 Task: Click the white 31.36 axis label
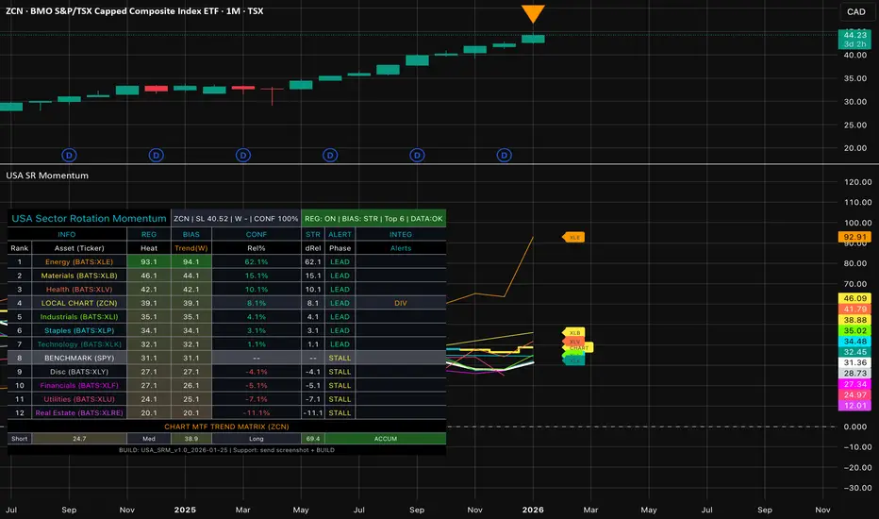(x=854, y=362)
